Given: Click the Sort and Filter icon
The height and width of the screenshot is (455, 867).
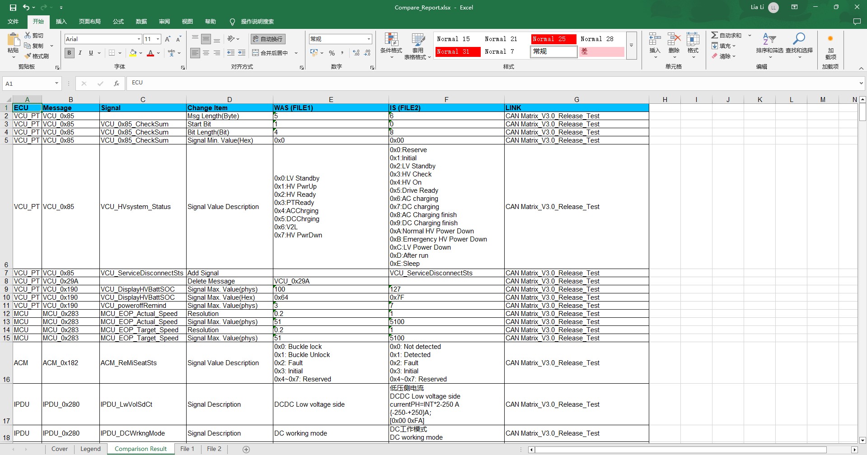Looking at the screenshot, I should click(x=769, y=40).
